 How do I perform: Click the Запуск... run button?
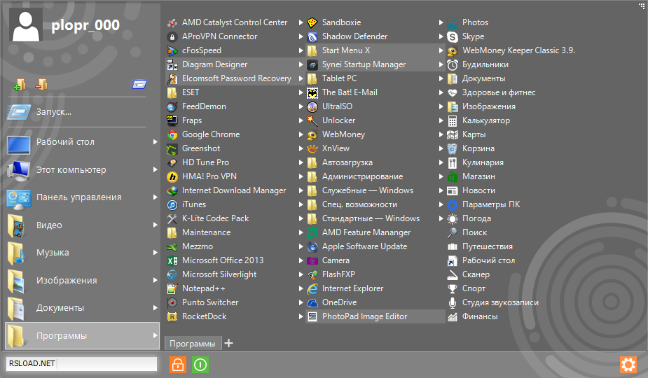point(54,112)
